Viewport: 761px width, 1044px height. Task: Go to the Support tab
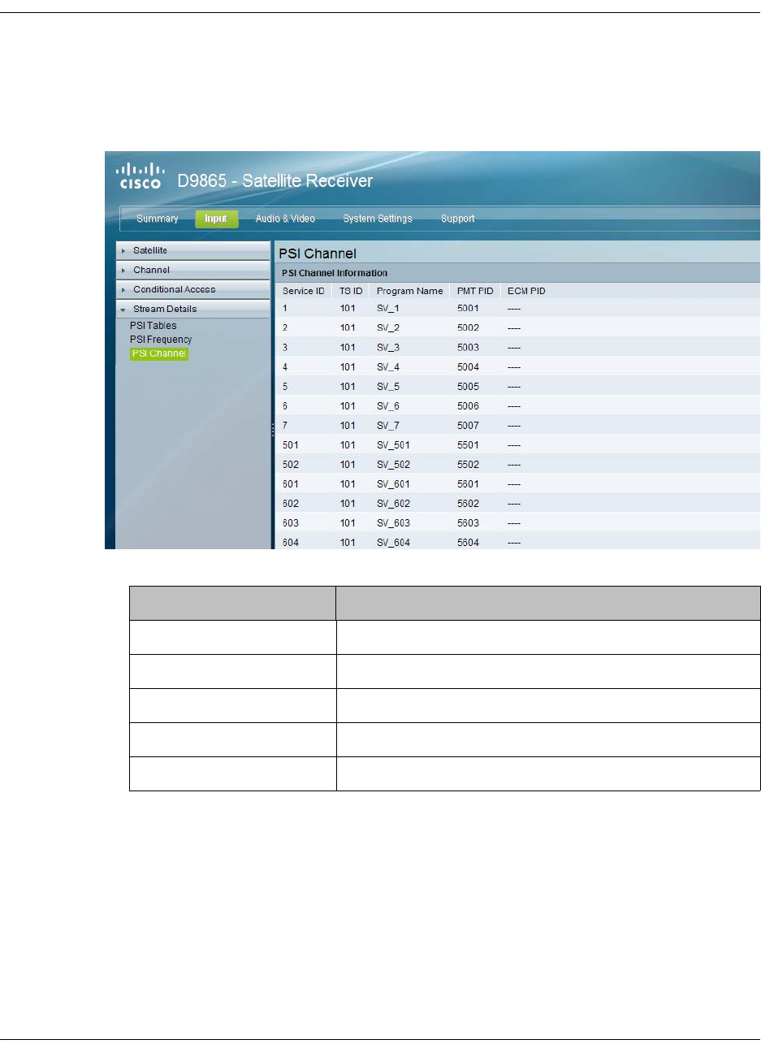pyautogui.click(x=457, y=219)
